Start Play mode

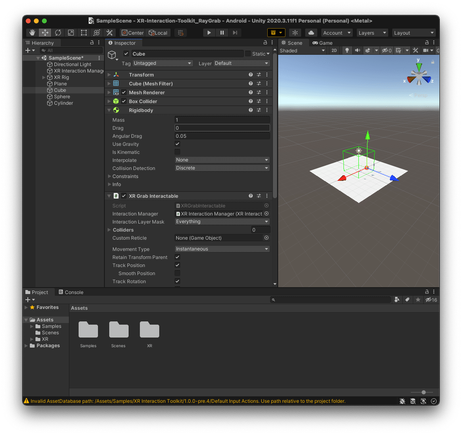tap(209, 33)
